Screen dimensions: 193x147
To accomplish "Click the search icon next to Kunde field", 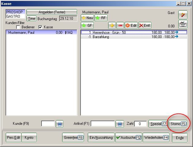I will click(60, 124).
